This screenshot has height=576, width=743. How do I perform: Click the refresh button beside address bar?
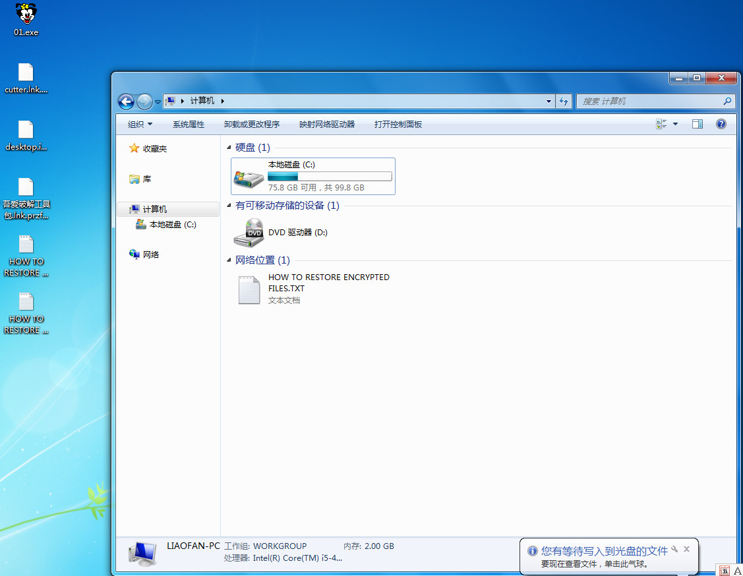(x=563, y=101)
